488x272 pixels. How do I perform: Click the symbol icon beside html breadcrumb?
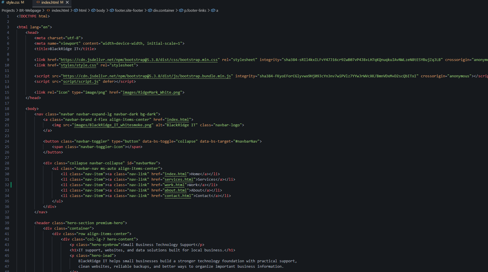(76, 11)
